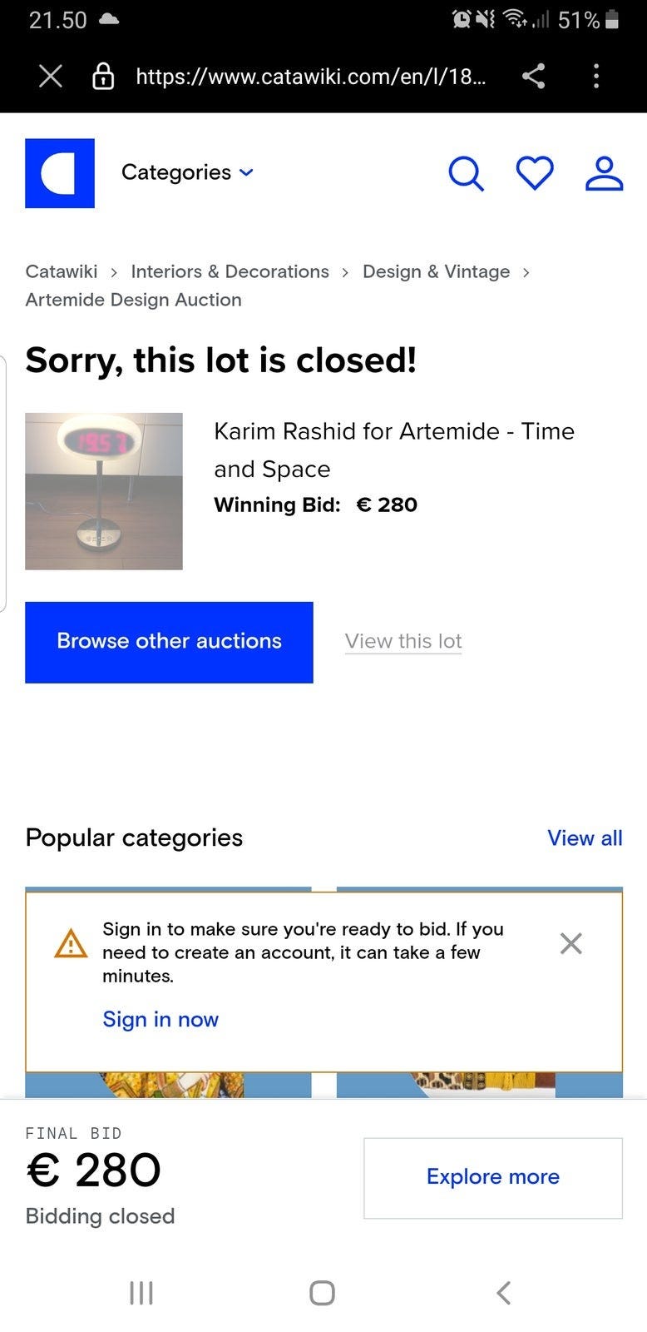Open favorites via the heart icon
This screenshot has width=647, height=1332.
tap(535, 173)
